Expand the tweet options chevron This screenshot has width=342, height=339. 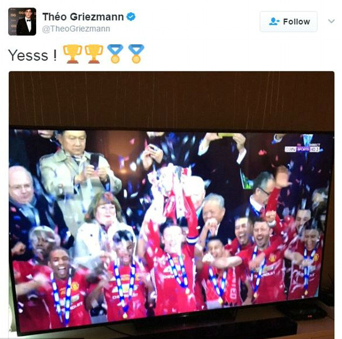click(x=331, y=21)
